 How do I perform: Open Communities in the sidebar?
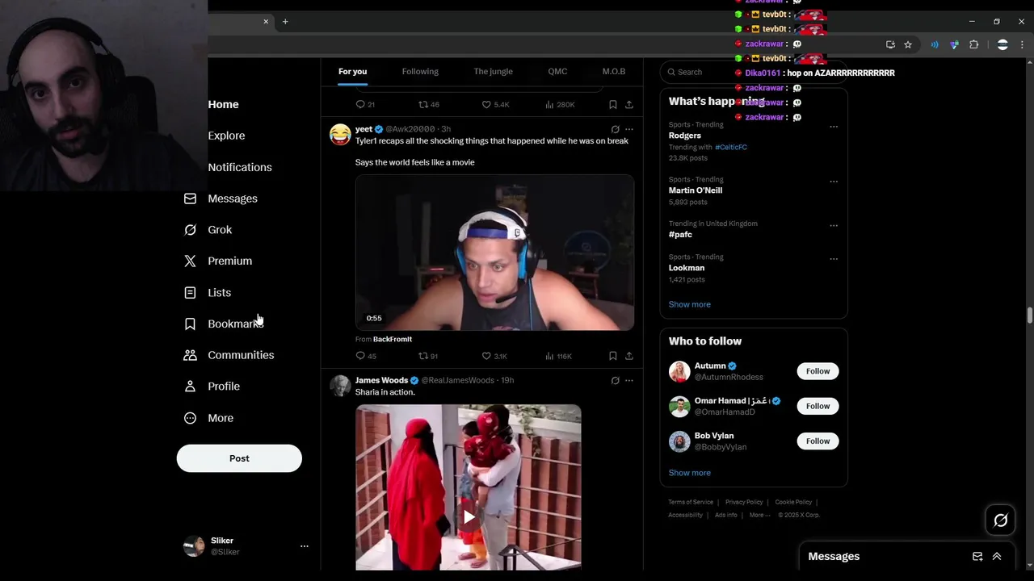click(x=229, y=355)
